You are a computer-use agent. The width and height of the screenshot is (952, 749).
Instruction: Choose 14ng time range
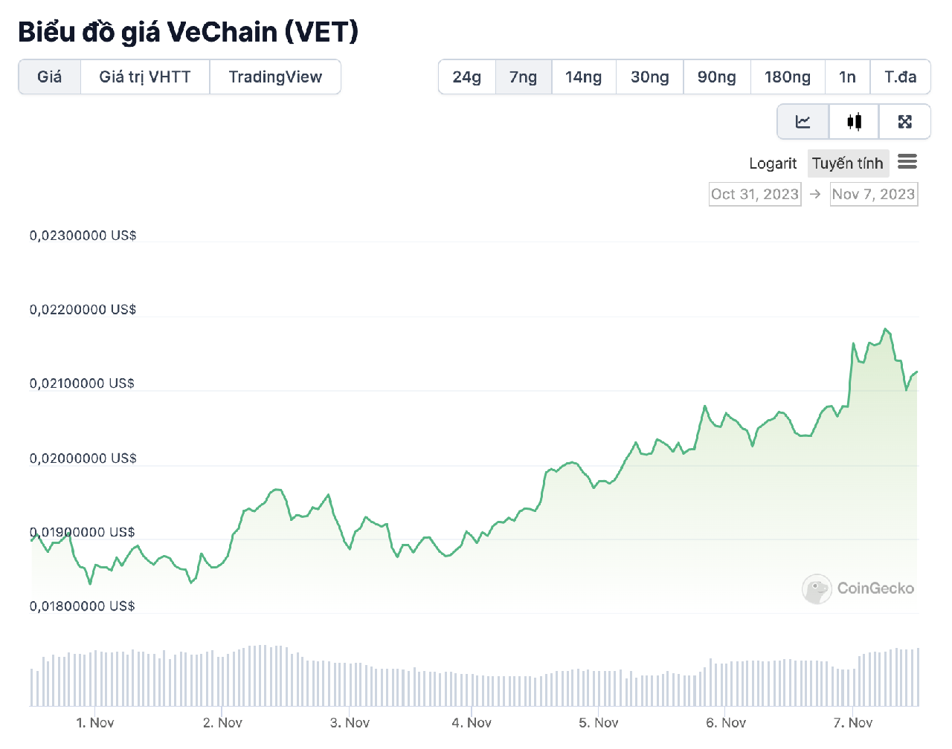[x=584, y=77]
